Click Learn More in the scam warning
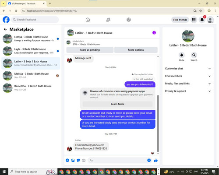219x175 pixels. click(117, 104)
